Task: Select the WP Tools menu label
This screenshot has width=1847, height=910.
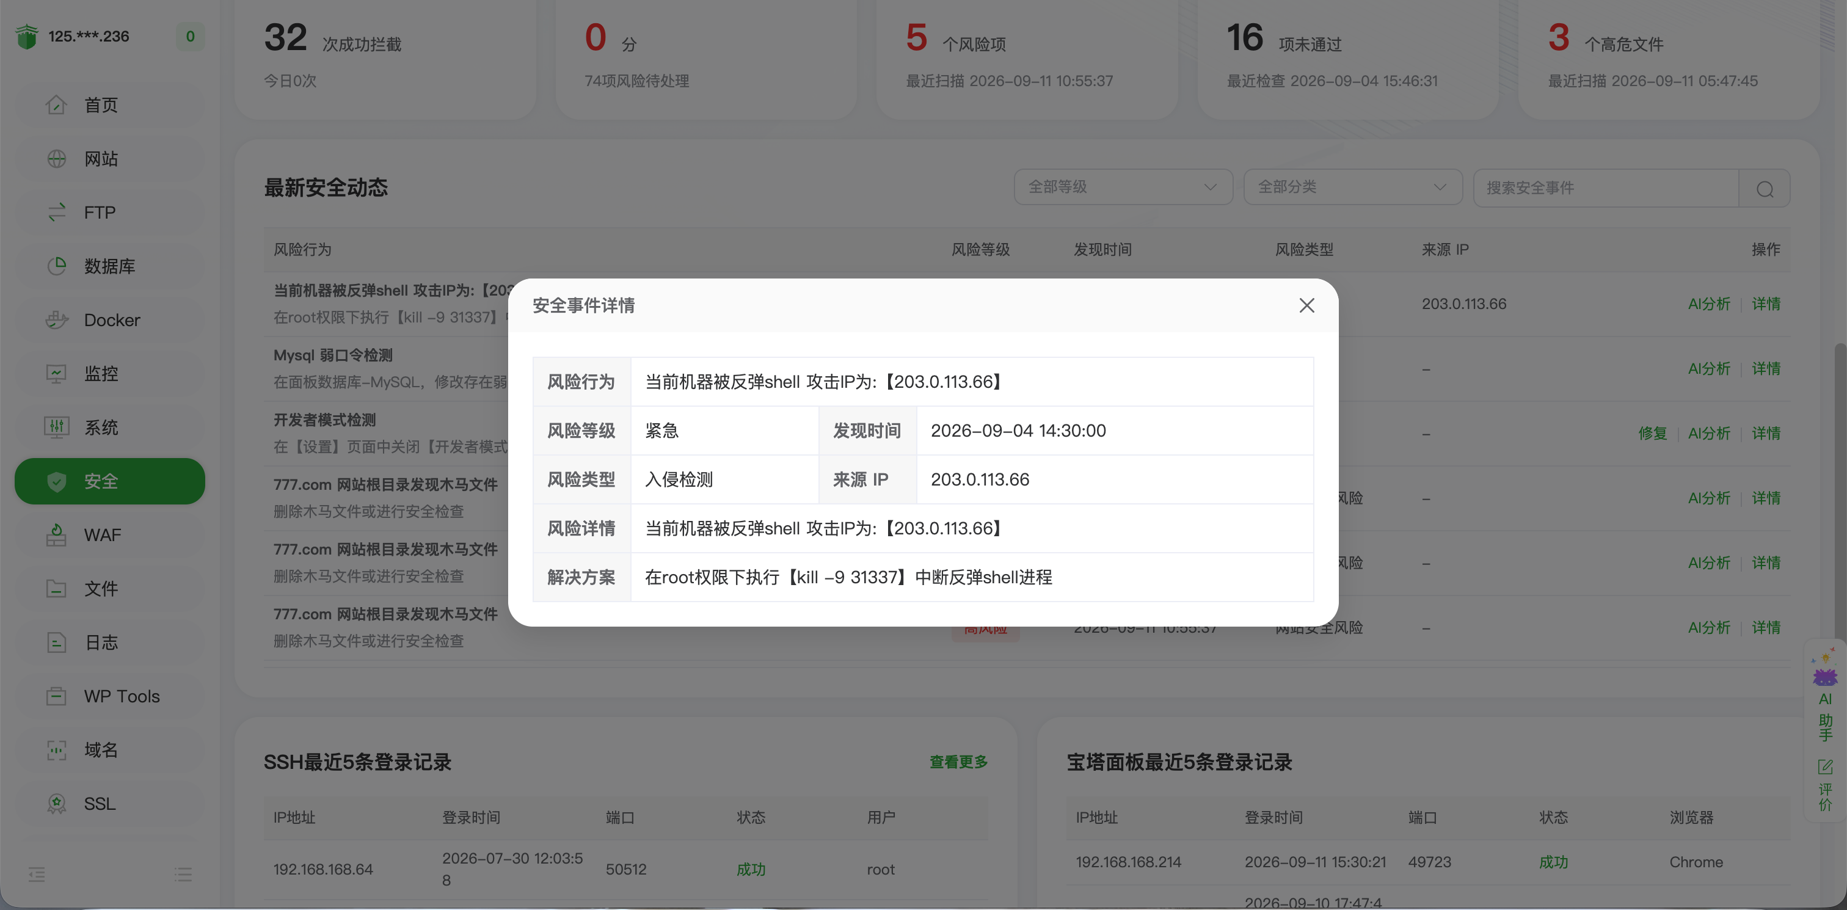Action: [122, 696]
